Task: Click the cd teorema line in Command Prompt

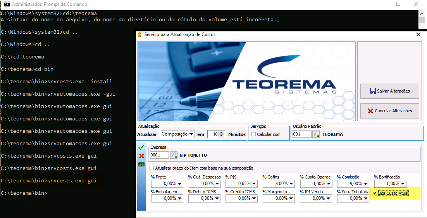Action: click(22, 57)
